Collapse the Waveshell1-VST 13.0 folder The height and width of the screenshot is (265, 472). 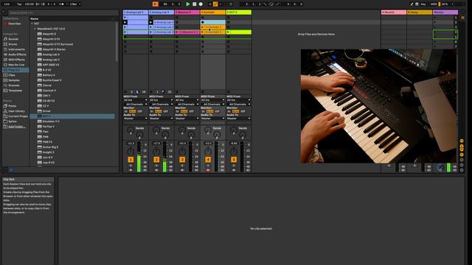[35, 29]
